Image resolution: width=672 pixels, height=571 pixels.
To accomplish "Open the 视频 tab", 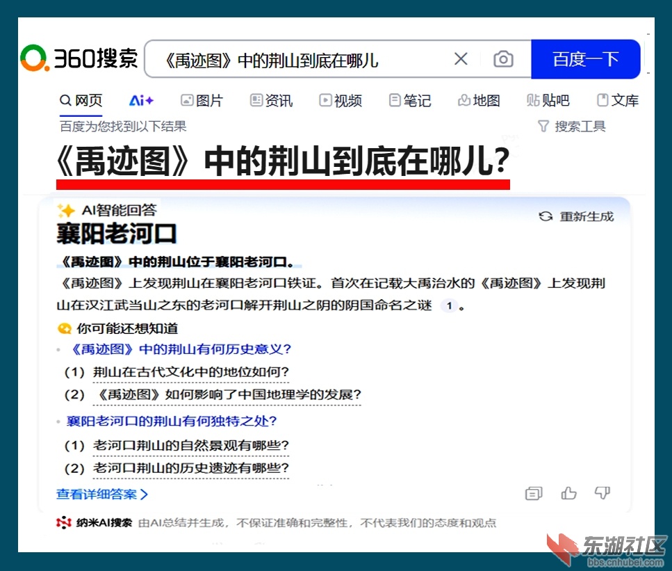I will 341,101.
